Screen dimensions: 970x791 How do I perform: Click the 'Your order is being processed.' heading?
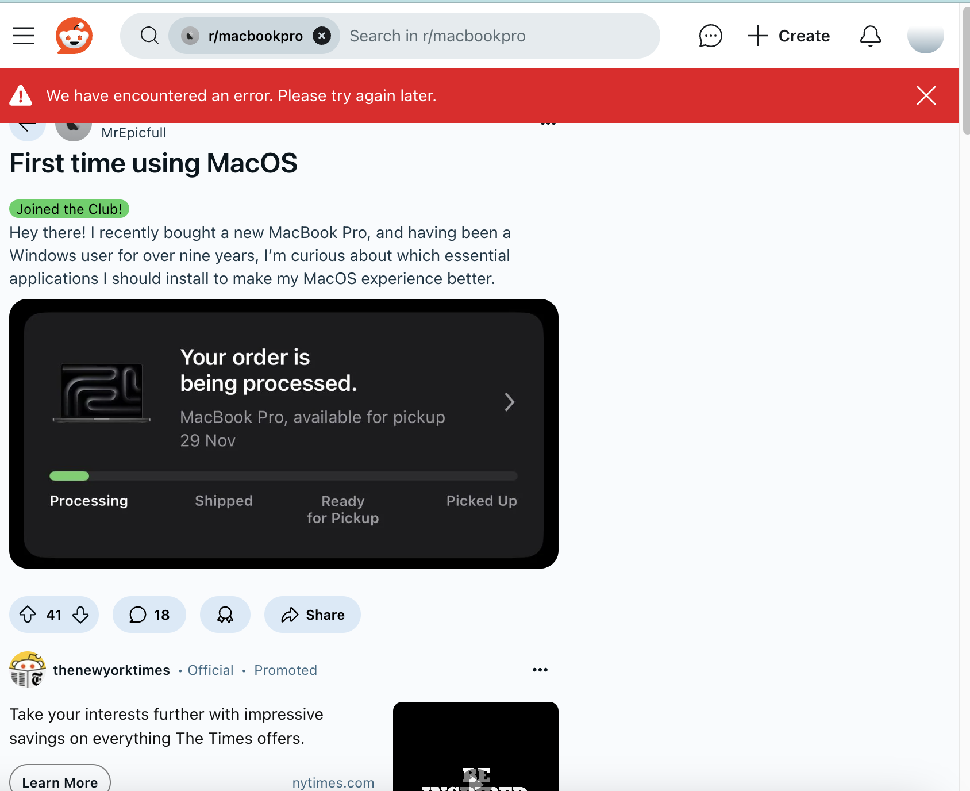coord(268,370)
